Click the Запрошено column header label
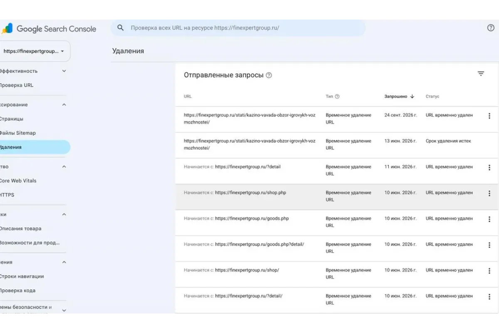The height and width of the screenshot is (333, 499). click(x=395, y=97)
